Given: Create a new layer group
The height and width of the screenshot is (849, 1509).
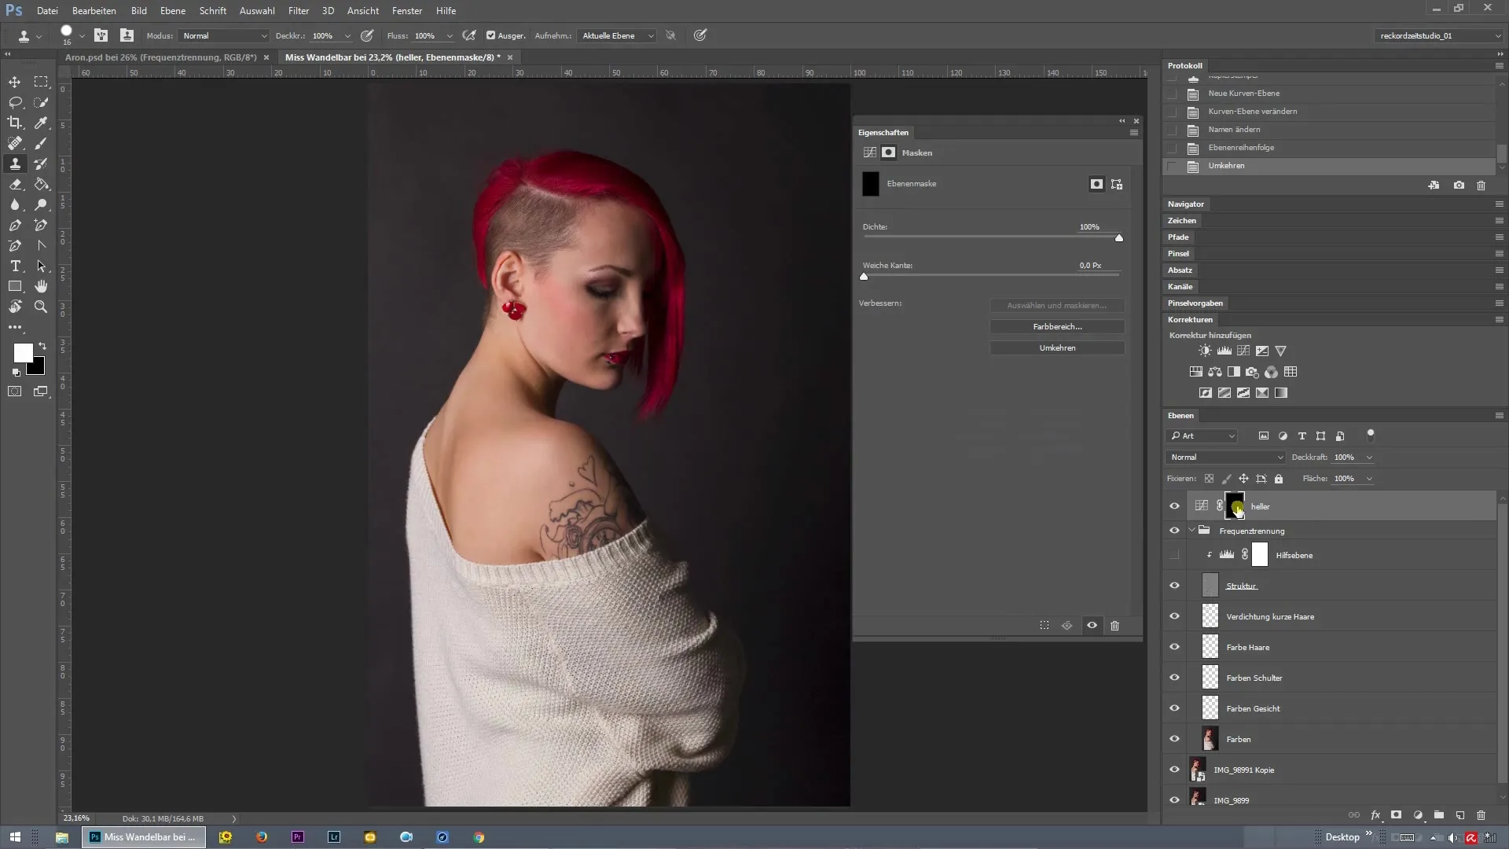Looking at the screenshot, I should point(1439,815).
